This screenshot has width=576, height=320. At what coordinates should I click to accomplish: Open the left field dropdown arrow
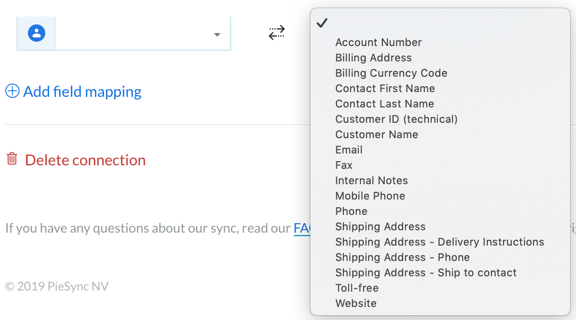point(217,34)
